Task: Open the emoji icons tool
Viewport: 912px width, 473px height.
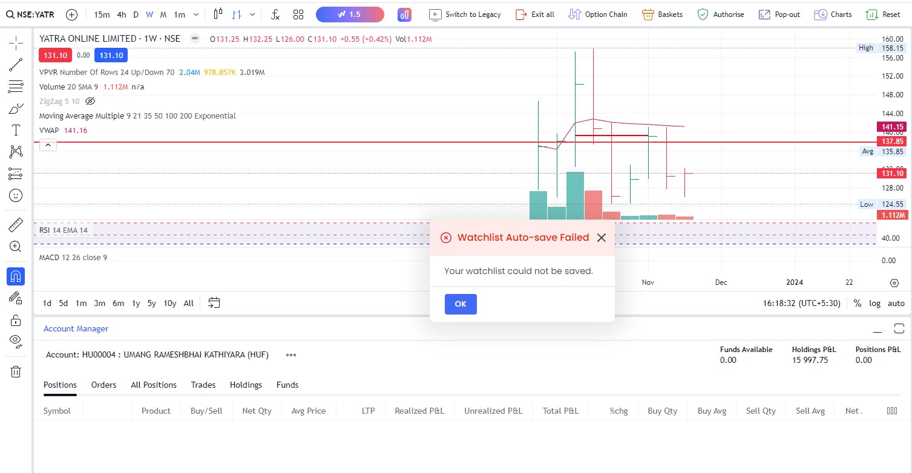Action: tap(16, 195)
